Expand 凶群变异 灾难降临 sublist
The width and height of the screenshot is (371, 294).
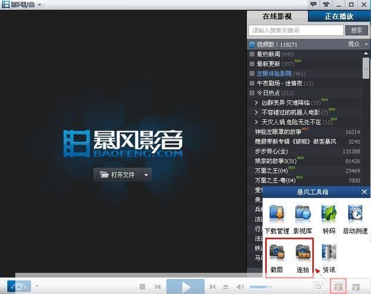(256, 102)
